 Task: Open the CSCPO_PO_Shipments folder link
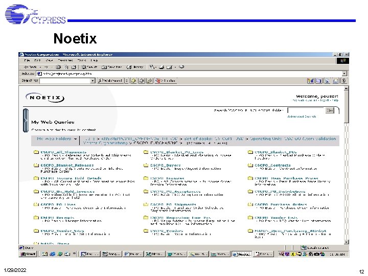[x=173, y=204]
